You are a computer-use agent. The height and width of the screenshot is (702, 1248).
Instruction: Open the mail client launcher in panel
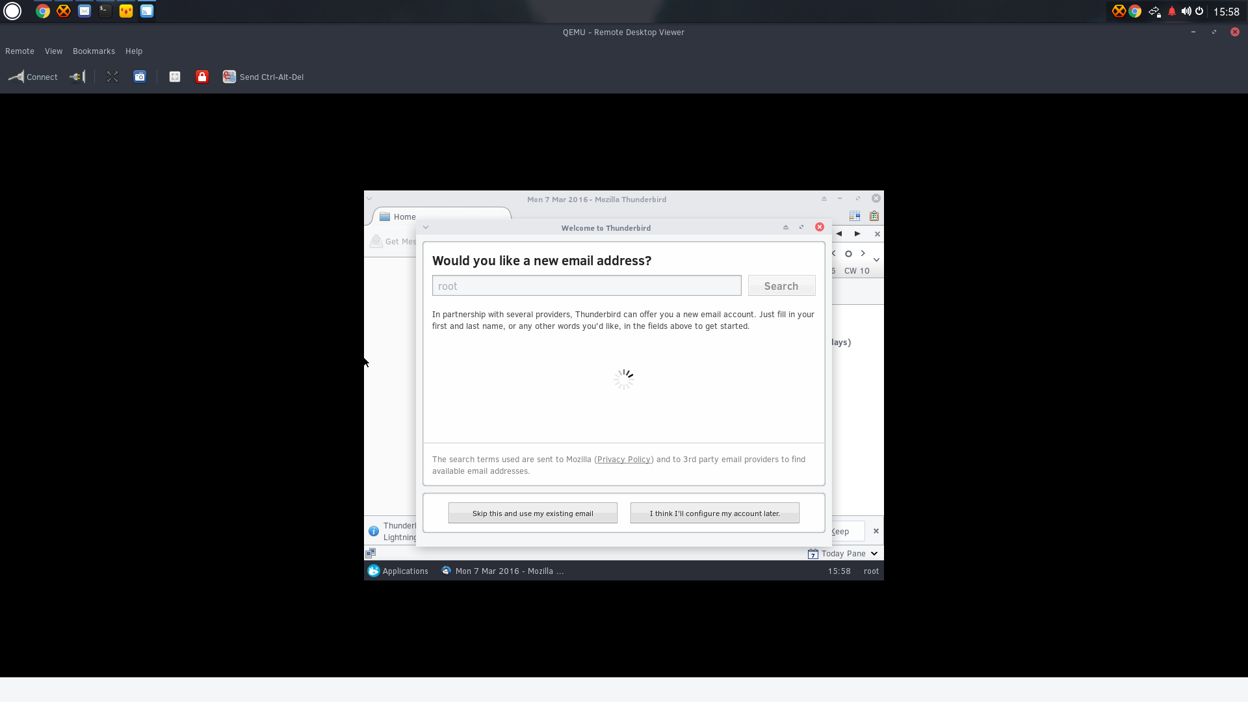pyautogui.click(x=84, y=11)
